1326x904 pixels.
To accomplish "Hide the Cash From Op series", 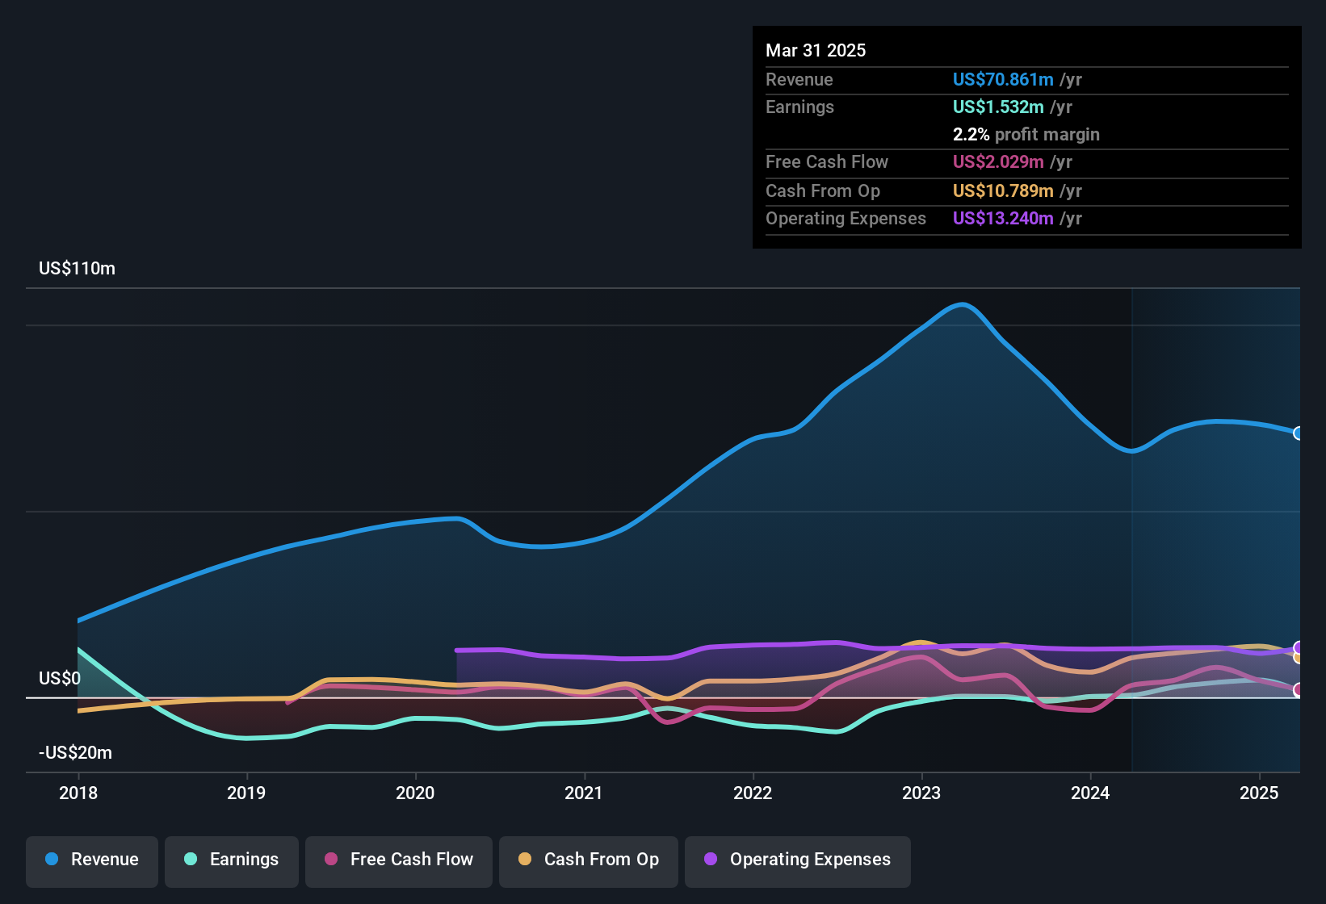I will 589,861.
